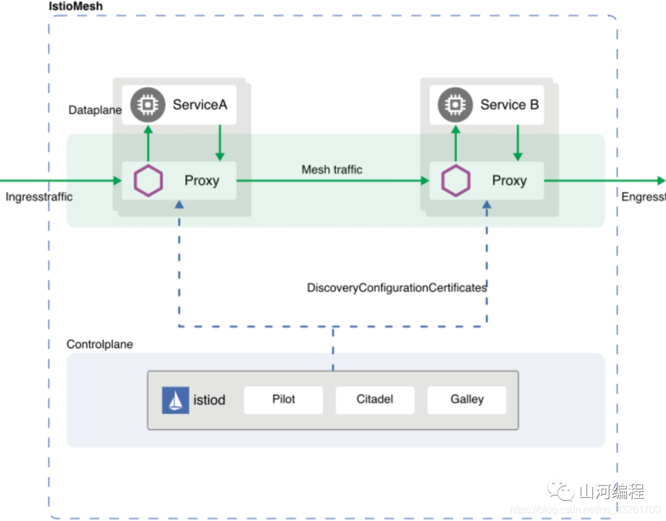Click the Dataplane label
Viewport: 666px width, 521px height.
(x=95, y=110)
